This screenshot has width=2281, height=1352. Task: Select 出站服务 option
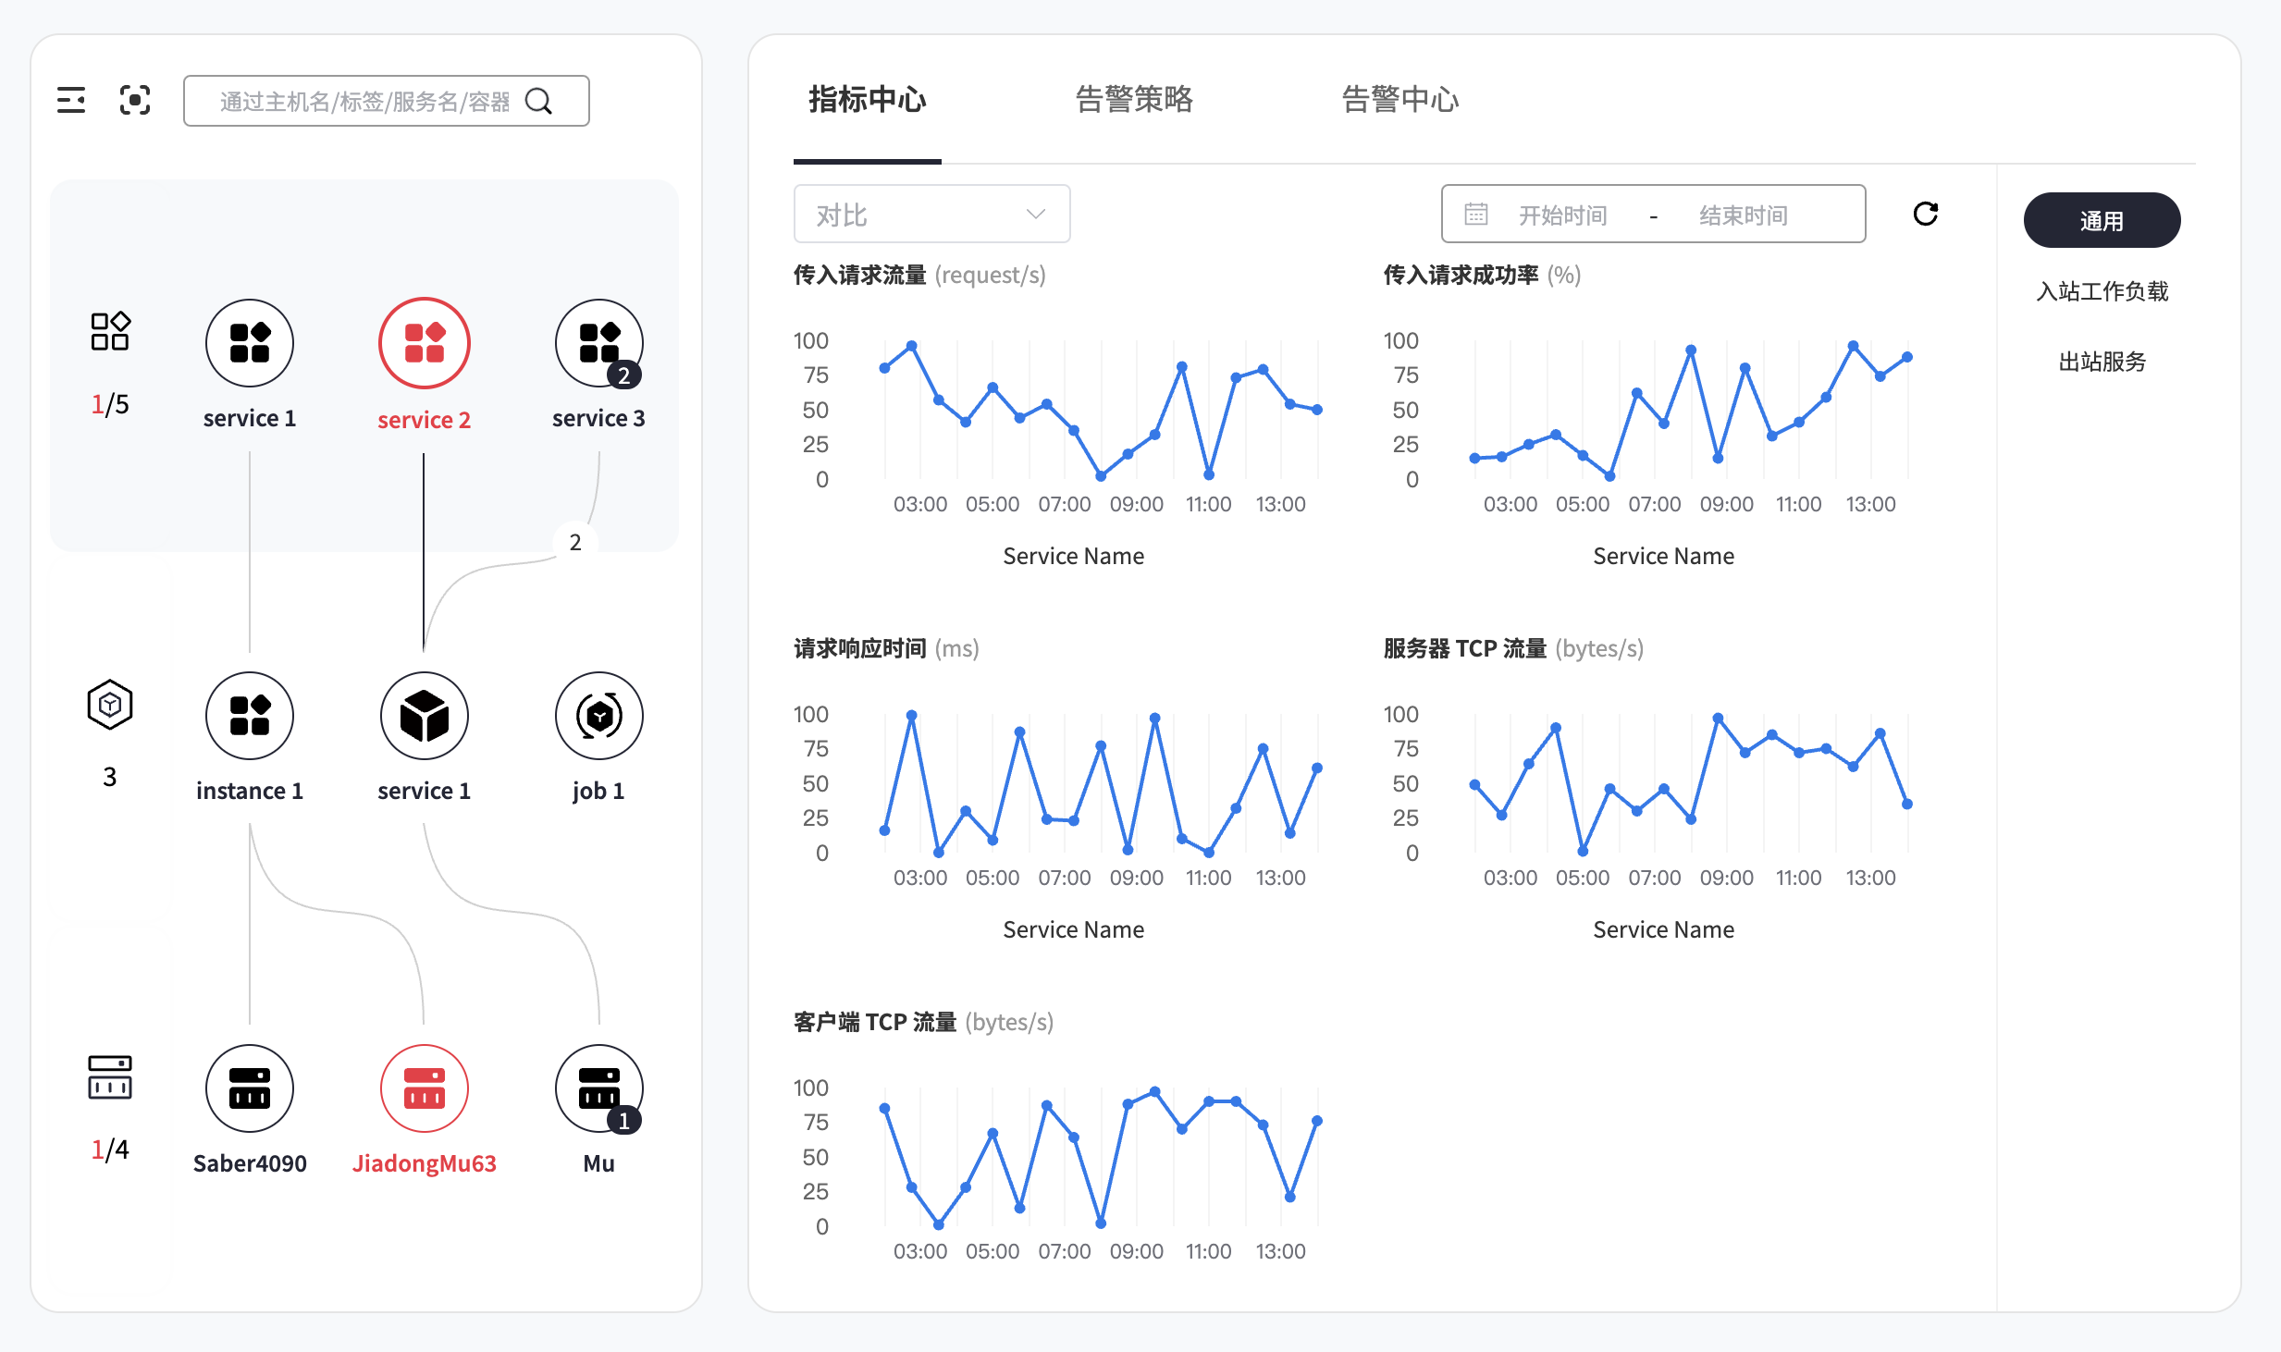coord(2102,362)
